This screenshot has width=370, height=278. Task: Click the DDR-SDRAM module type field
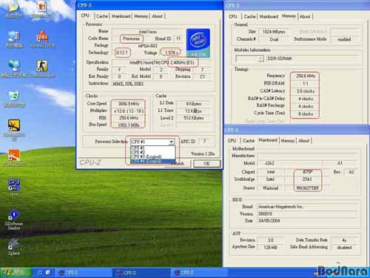click(313, 59)
